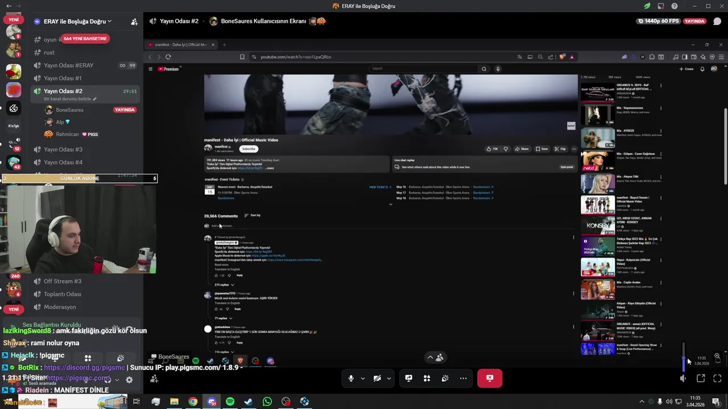Open Discord user settings gear
The image size is (728, 409).
(129, 380)
